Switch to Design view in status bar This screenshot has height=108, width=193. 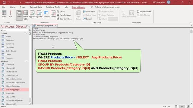pos(188,106)
